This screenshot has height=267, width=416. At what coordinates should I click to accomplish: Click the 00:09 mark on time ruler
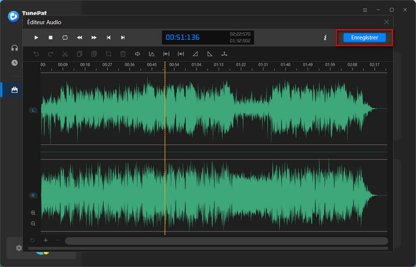(62, 65)
